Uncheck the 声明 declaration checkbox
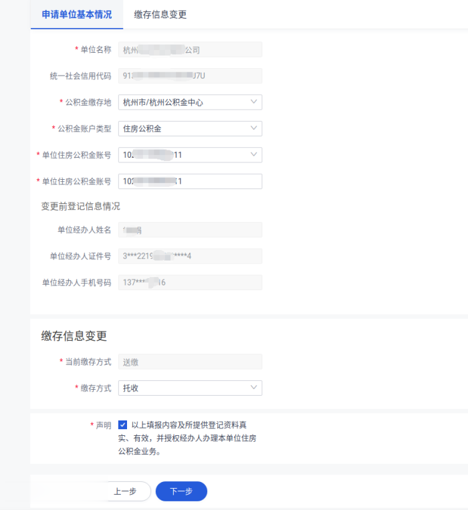This screenshot has width=468, height=510. 122,425
